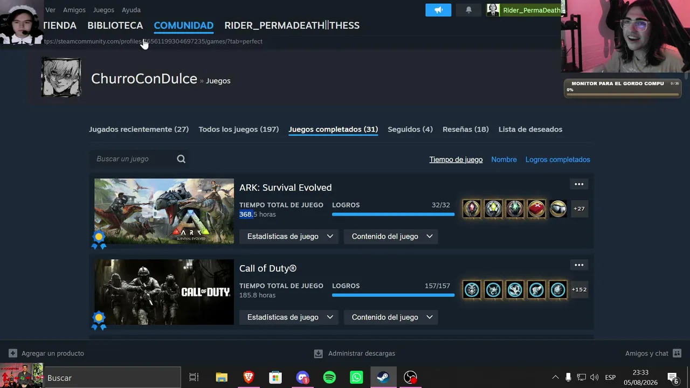The image size is (690, 388).
Task: Click ARK's goggles achievement icon
Action: pos(558,209)
